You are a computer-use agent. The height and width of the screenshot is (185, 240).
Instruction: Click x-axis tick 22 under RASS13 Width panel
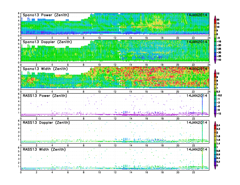(193, 172)
